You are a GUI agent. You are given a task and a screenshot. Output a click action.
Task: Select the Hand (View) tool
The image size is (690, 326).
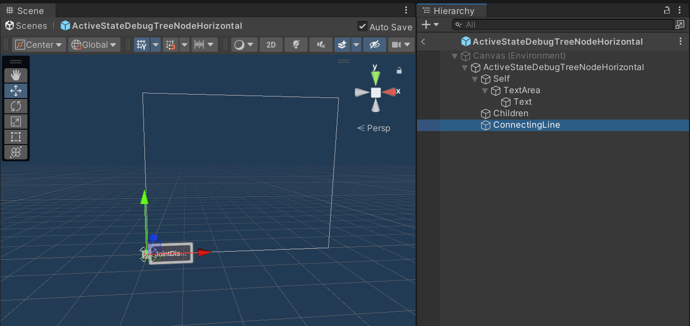pos(16,75)
